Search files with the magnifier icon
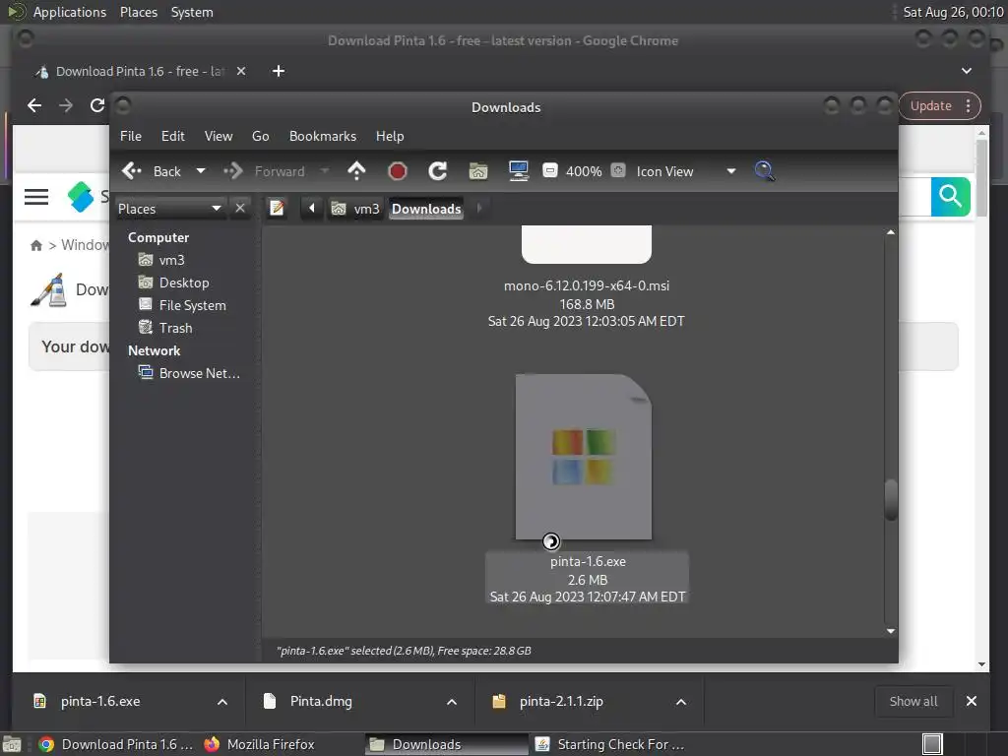 (x=764, y=171)
